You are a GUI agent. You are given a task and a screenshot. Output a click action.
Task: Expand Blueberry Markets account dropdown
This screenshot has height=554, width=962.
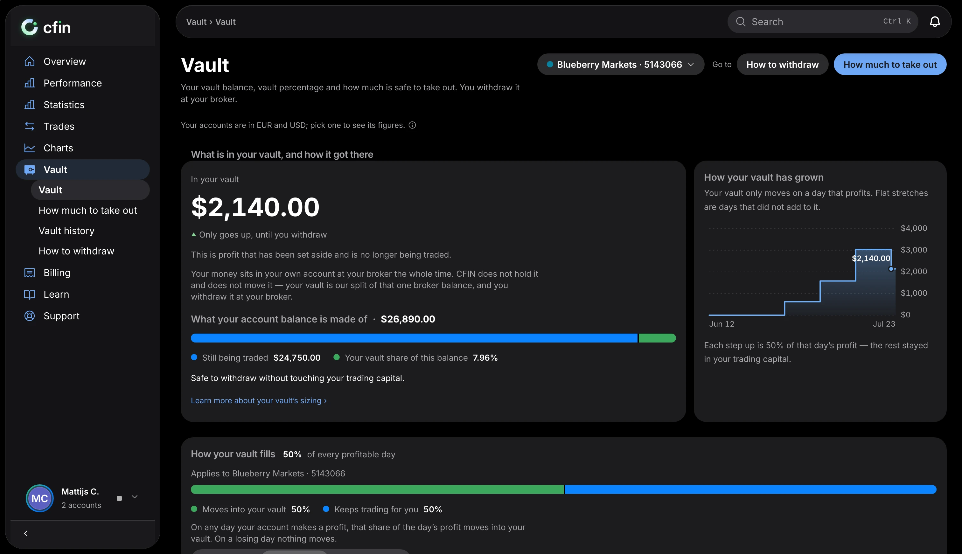point(620,64)
